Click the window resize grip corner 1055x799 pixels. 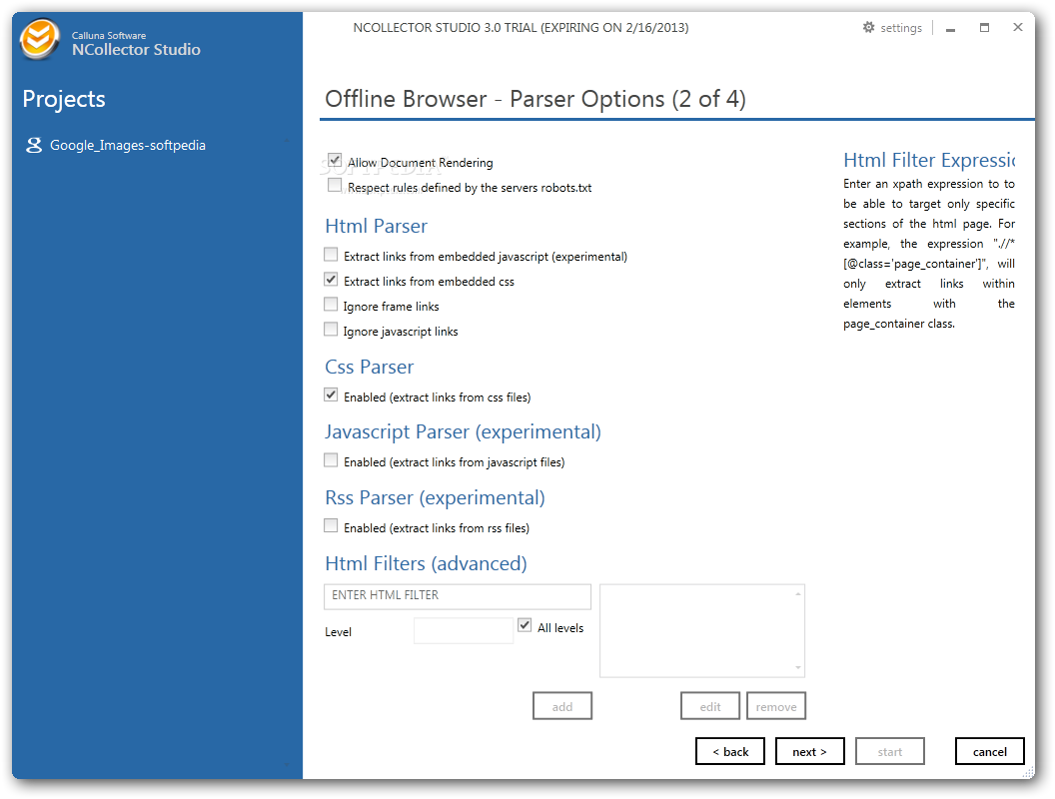point(1029,773)
